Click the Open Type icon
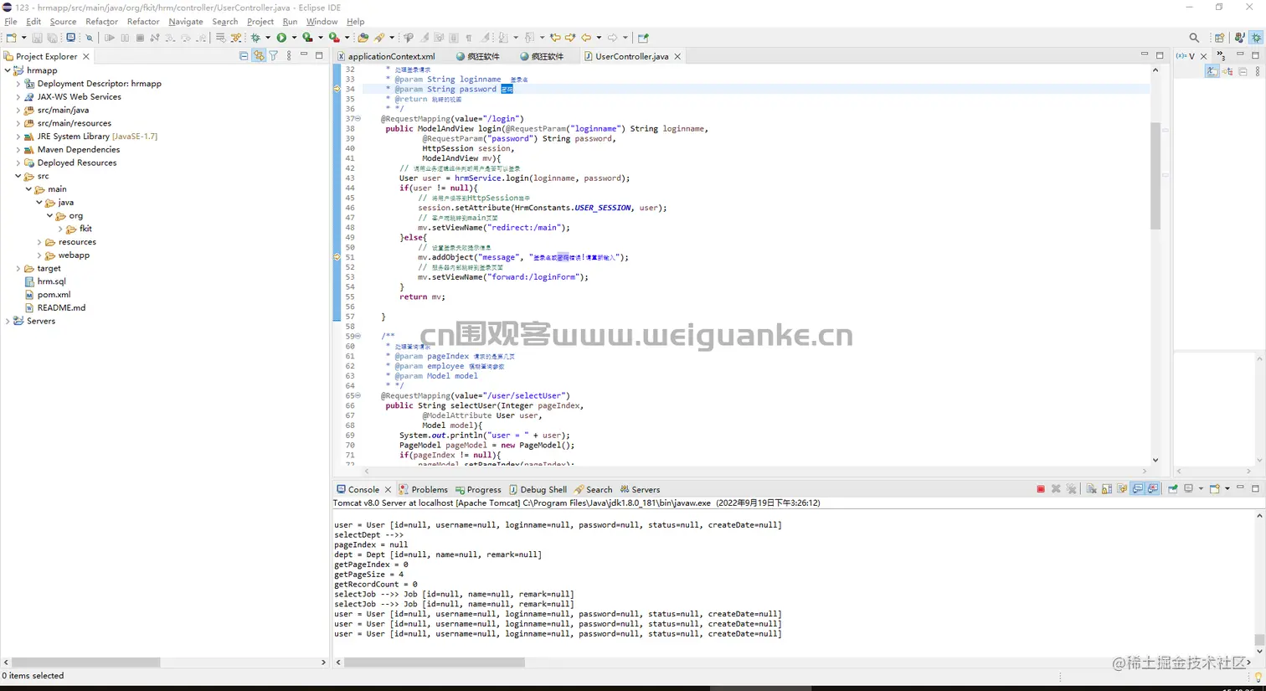 click(x=363, y=38)
